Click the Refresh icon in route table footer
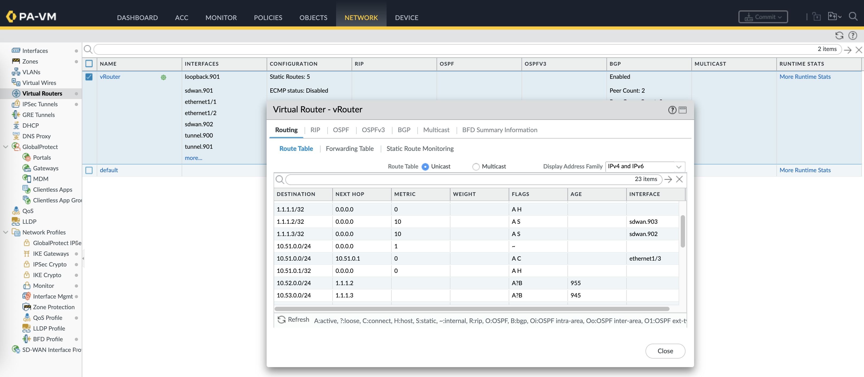The width and height of the screenshot is (864, 377). click(x=281, y=320)
